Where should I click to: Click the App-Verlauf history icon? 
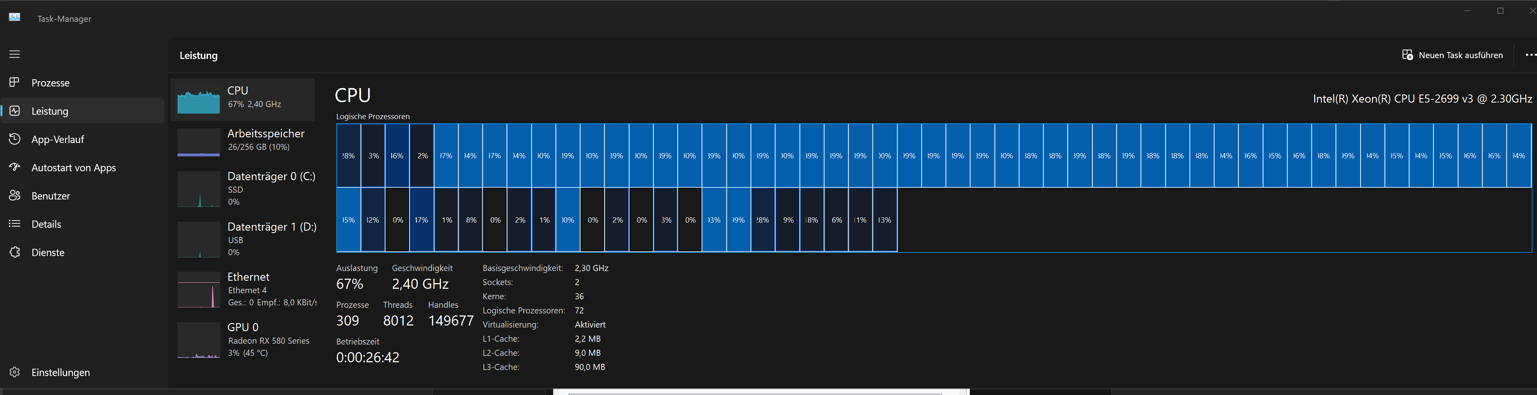(x=15, y=139)
